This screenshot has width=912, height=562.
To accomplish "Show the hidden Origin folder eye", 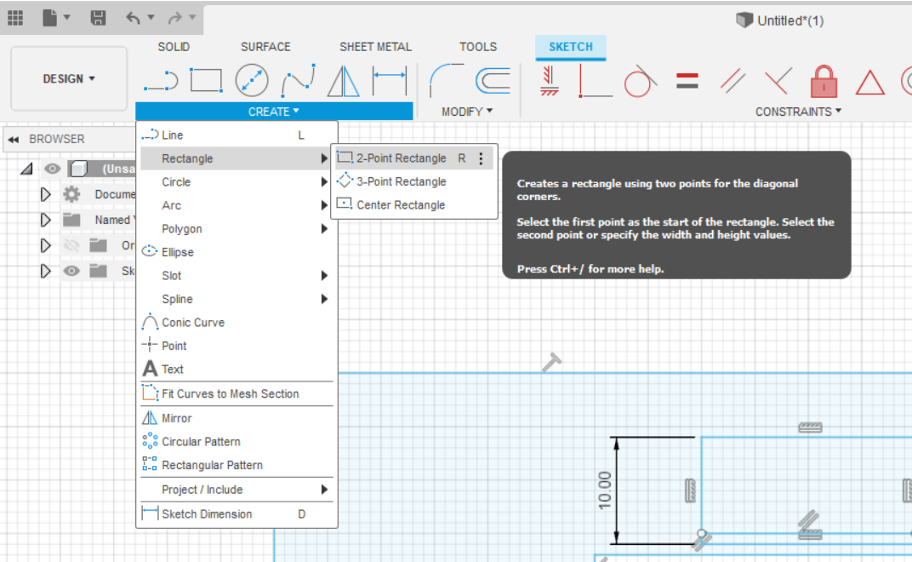I will 71,245.
